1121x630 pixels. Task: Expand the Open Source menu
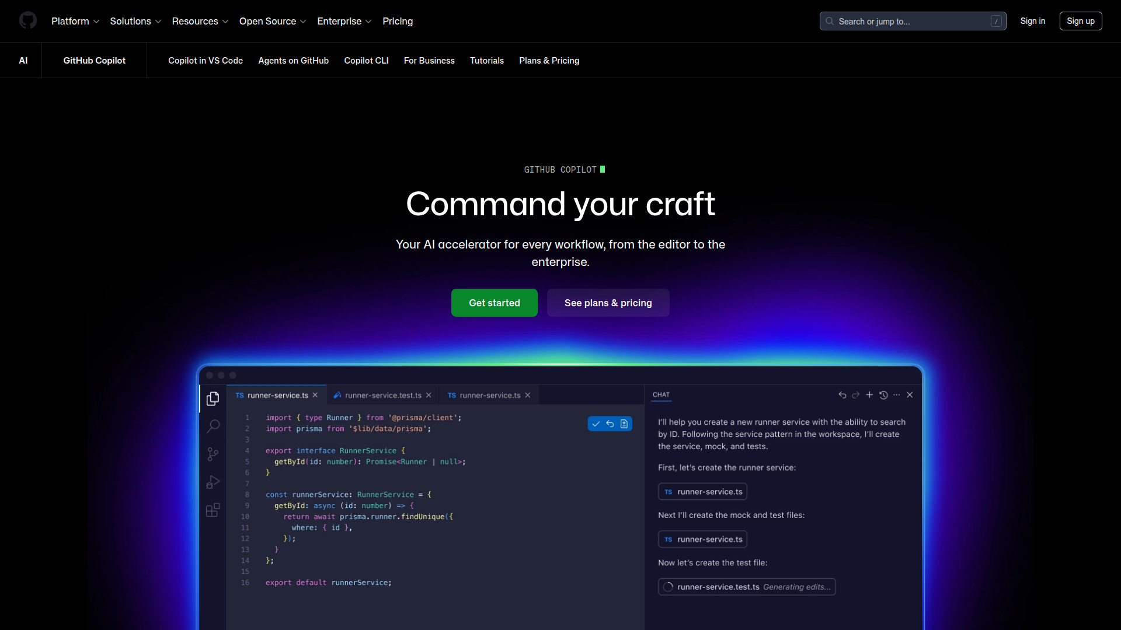pyautogui.click(x=273, y=21)
